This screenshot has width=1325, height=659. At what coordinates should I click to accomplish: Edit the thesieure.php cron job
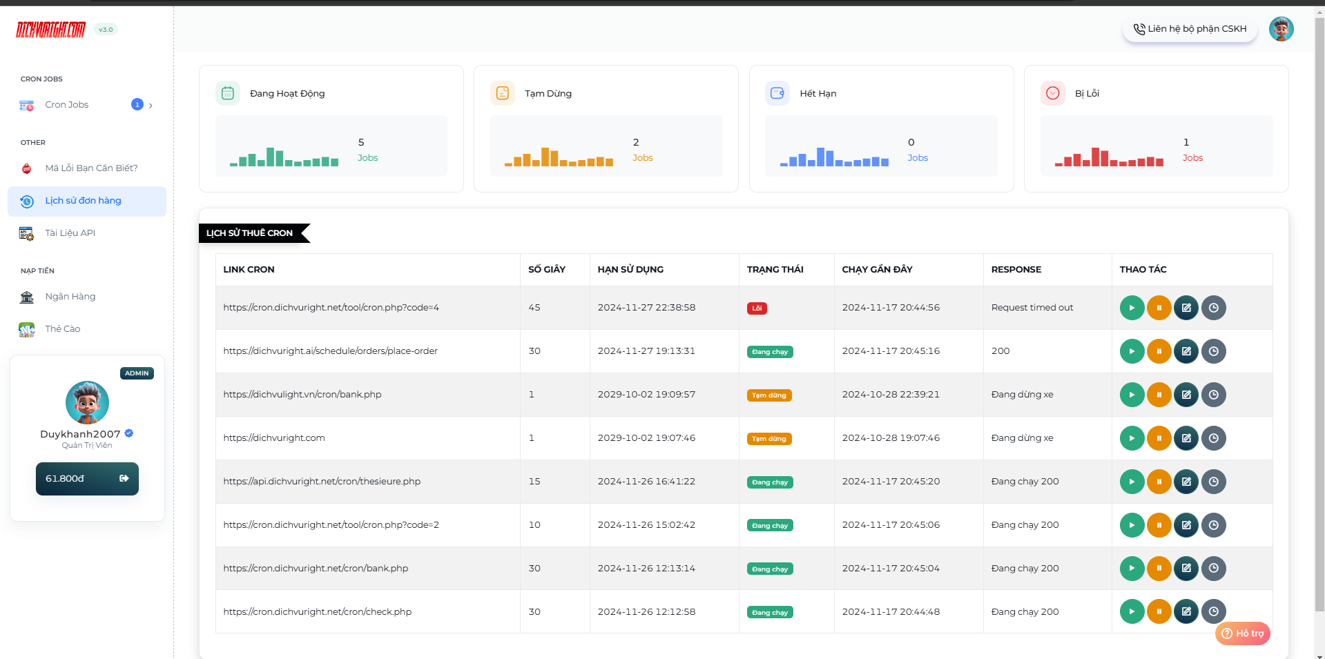tap(1186, 482)
